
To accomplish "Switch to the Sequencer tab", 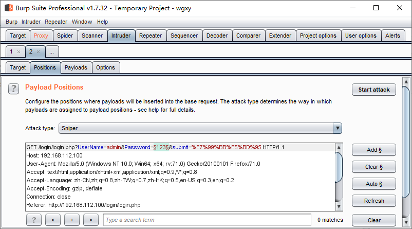I will (184, 36).
